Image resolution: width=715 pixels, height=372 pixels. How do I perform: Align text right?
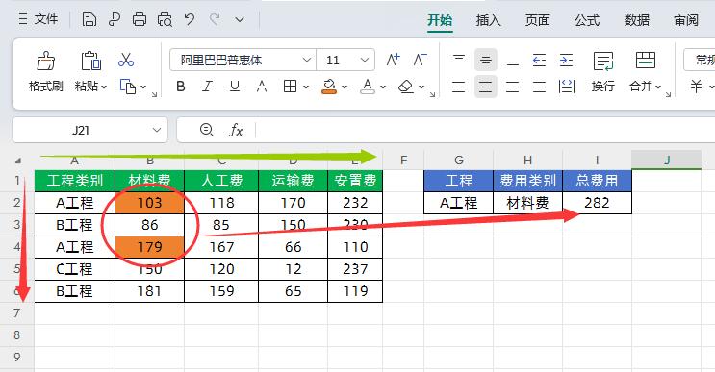513,87
